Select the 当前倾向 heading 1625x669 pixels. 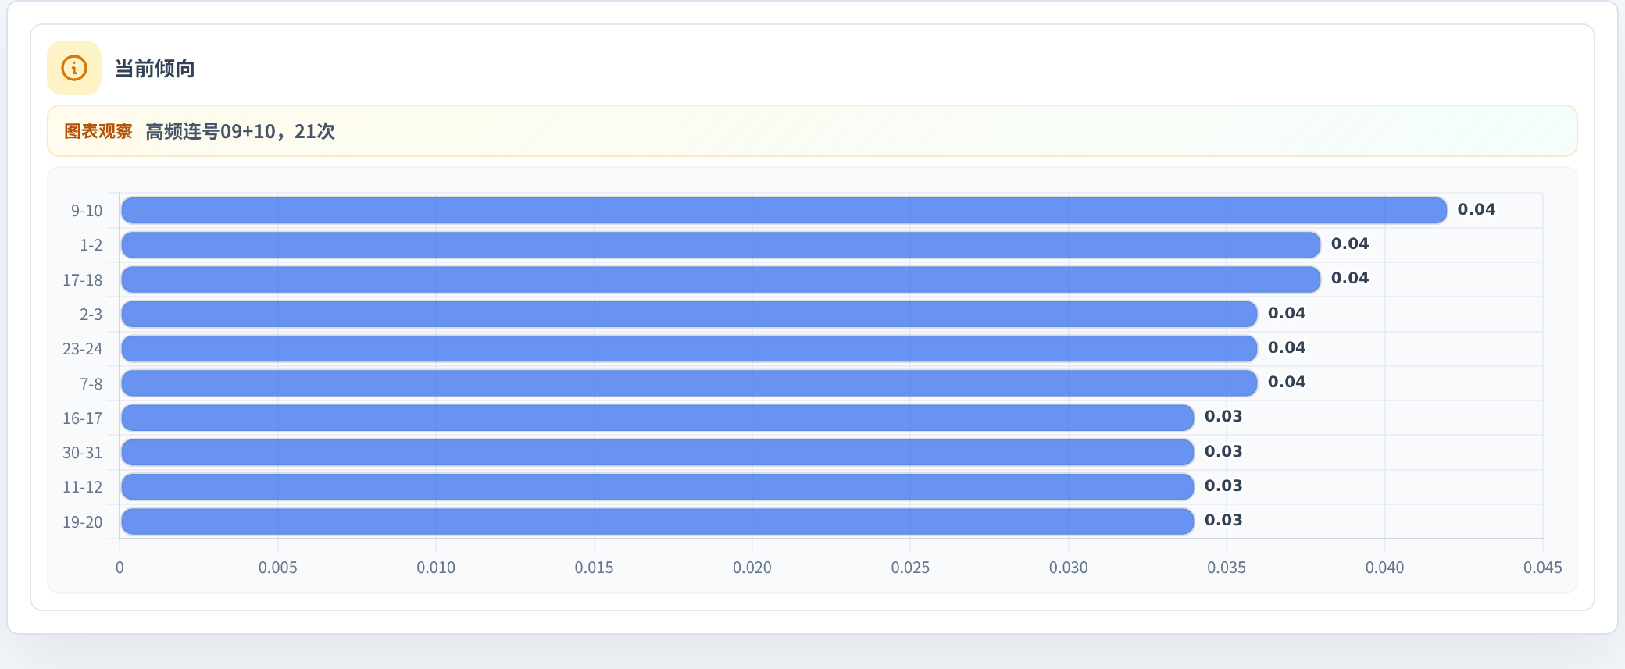coord(155,68)
